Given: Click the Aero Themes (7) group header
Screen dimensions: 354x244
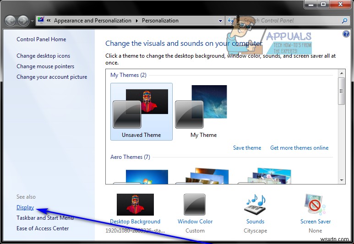Looking at the screenshot, I should tap(130, 157).
